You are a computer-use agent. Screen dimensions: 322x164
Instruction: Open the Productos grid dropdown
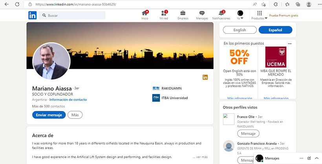tap(259, 15)
